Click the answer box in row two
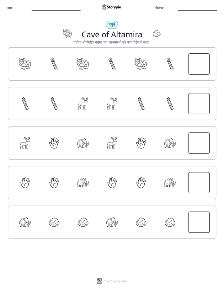This screenshot has width=224, height=290. [x=199, y=104]
